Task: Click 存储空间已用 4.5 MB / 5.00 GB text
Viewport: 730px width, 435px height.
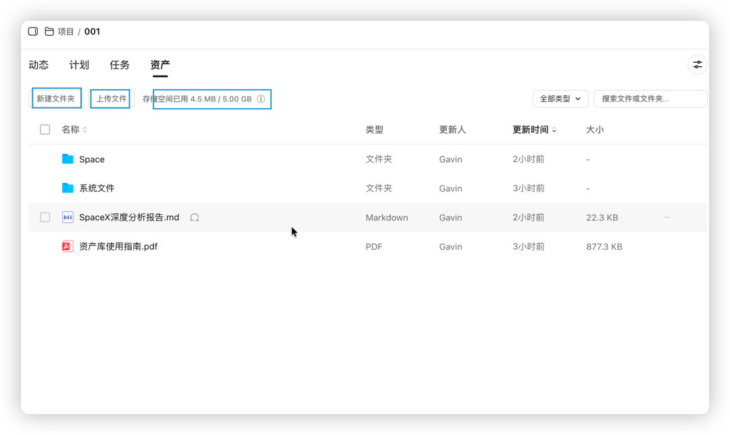Action: [197, 99]
